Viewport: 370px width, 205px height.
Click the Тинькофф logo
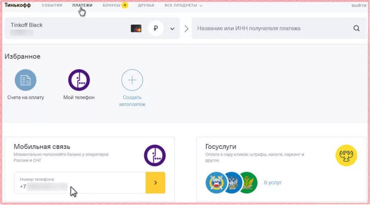[x=18, y=5]
